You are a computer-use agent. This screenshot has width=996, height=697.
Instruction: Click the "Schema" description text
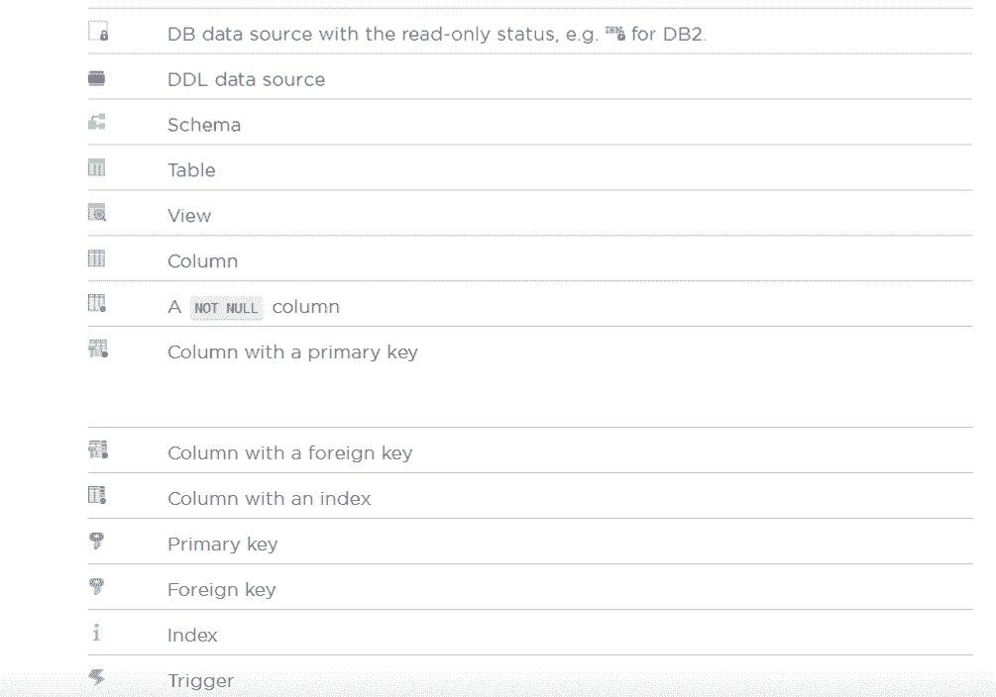[203, 125]
